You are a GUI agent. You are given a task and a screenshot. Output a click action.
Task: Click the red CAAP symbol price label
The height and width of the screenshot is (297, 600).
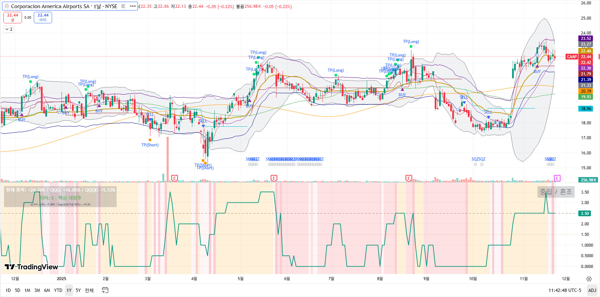click(572, 57)
